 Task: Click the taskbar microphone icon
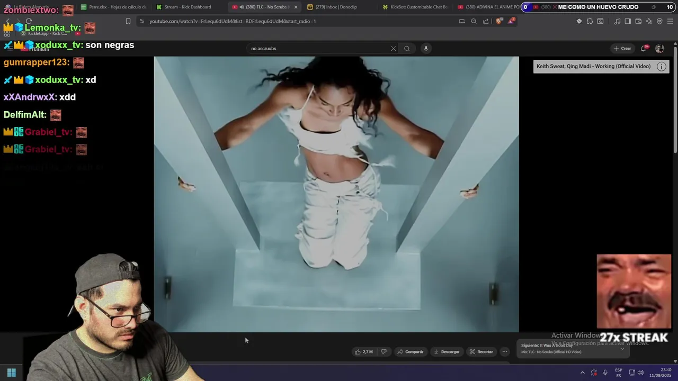point(605,373)
